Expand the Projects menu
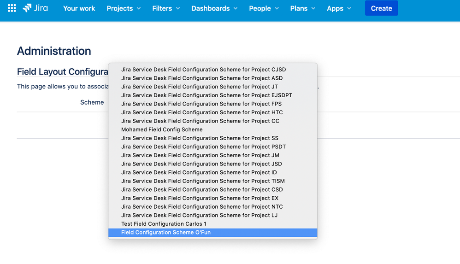 124,8
